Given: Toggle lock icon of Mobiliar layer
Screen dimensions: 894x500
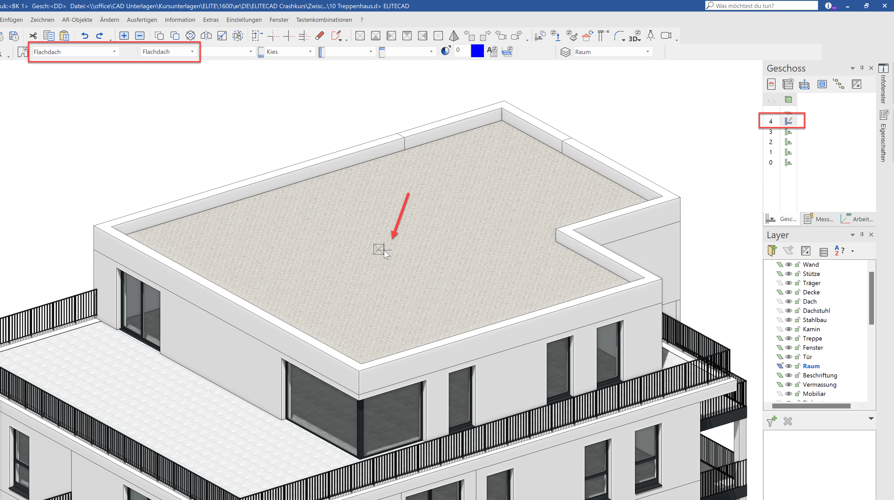Looking at the screenshot, I should pyautogui.click(x=798, y=394).
